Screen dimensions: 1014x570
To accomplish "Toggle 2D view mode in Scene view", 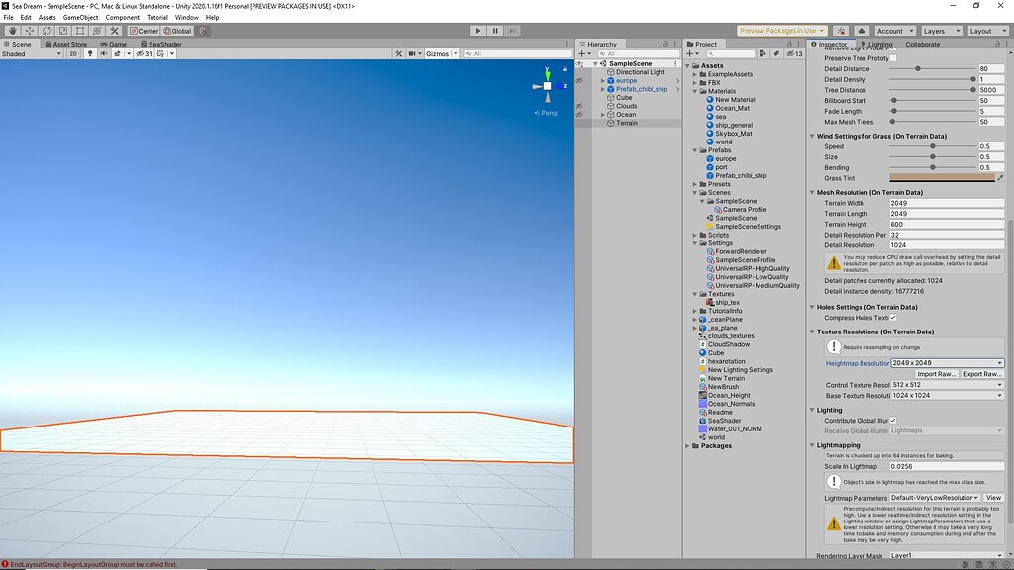I will pos(73,53).
